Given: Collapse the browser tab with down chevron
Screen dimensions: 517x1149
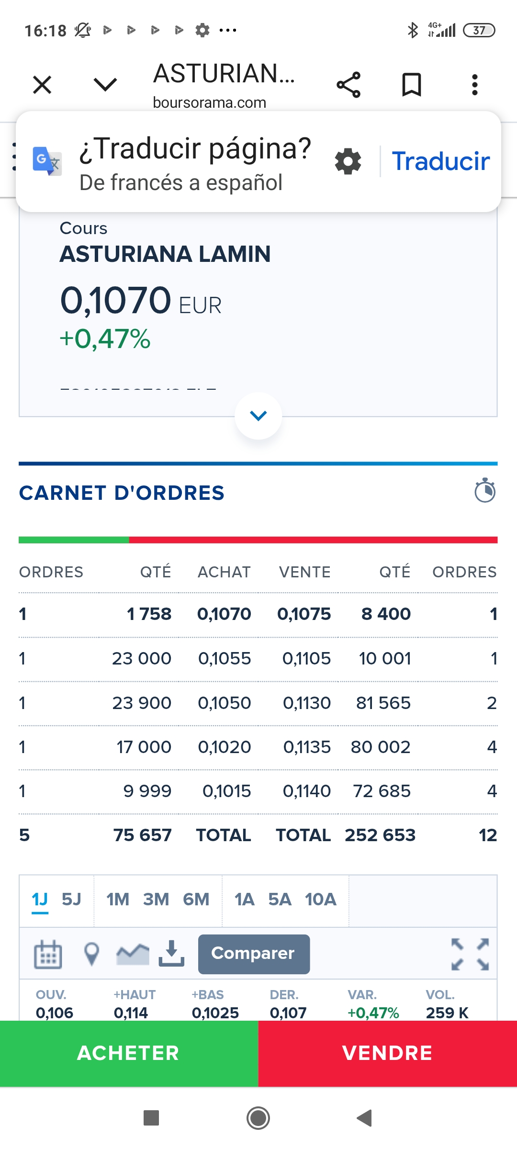Looking at the screenshot, I should tap(105, 85).
